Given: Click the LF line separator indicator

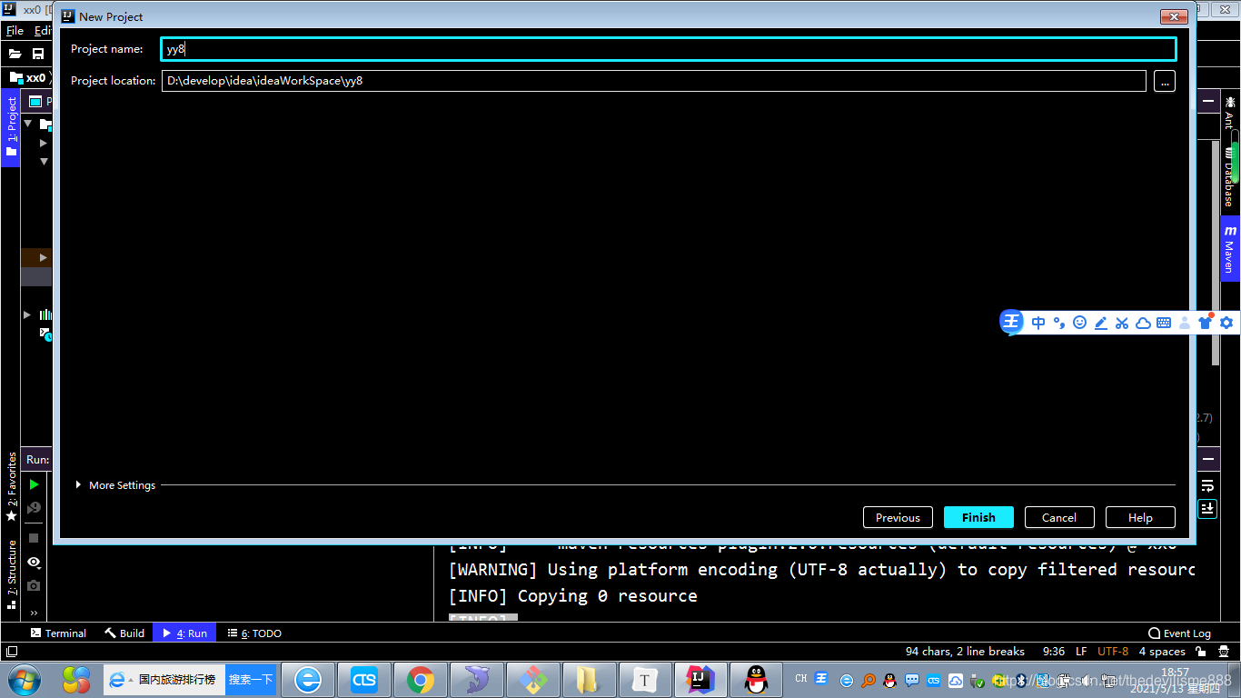Looking at the screenshot, I should [x=1081, y=651].
